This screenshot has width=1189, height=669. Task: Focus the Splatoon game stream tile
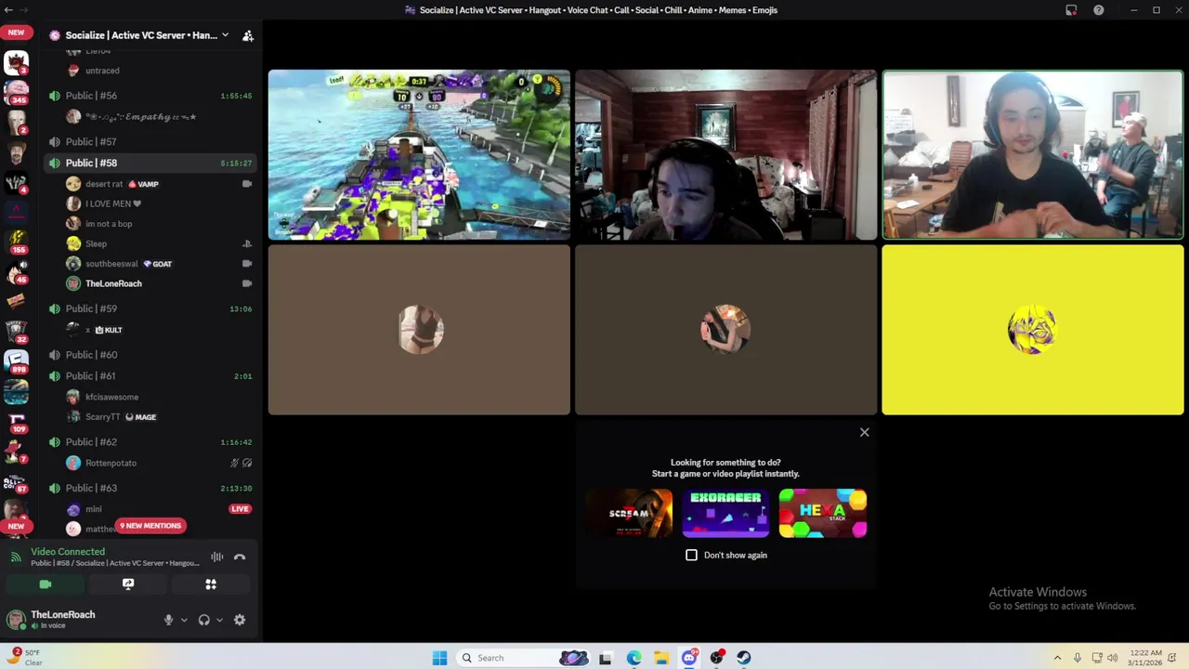pyautogui.click(x=419, y=155)
